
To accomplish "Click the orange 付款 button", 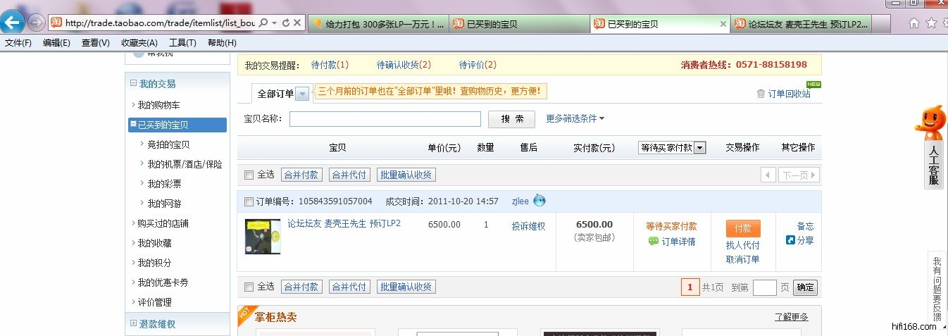I will pos(742,228).
